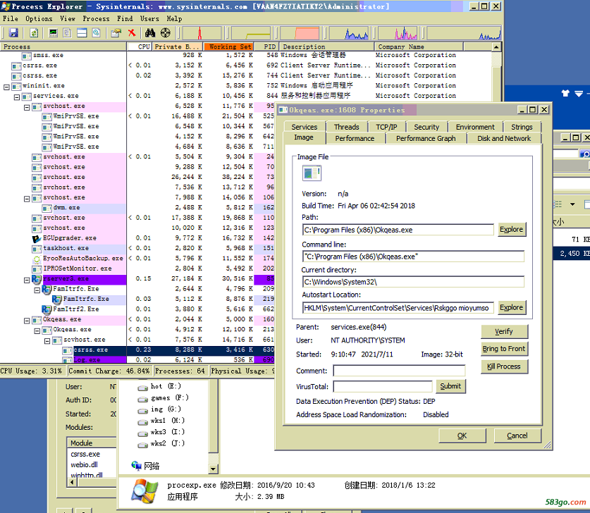
Task: Click the yellow commit history mini graph
Action: pos(251,33)
